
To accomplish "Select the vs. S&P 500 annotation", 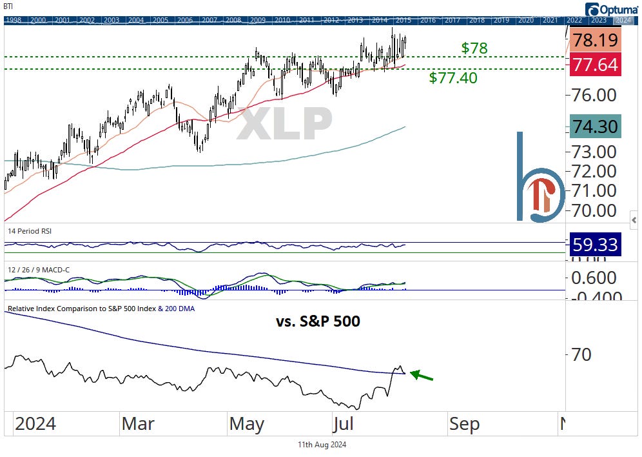I will tap(318, 321).
